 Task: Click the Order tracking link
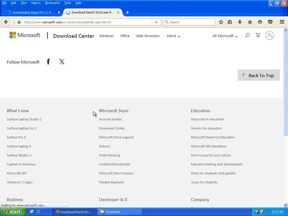tap(109, 155)
